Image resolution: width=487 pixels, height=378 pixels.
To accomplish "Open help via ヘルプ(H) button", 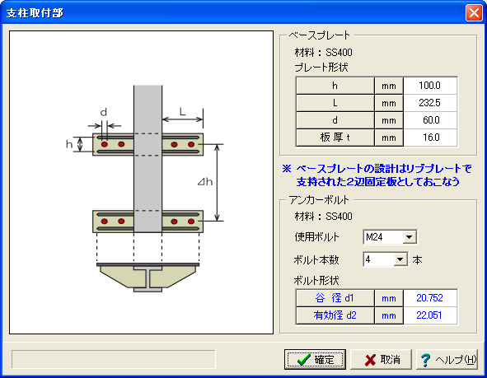I will point(447,359).
